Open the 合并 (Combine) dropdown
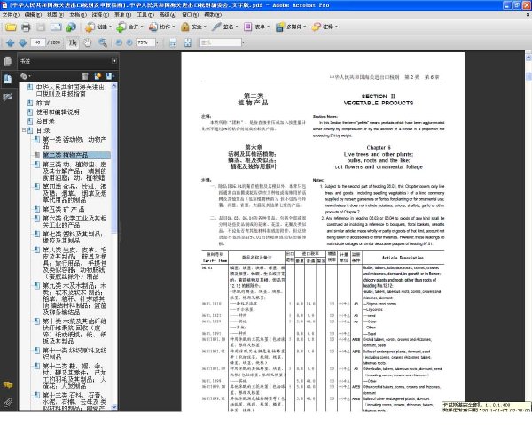The height and width of the screenshot is (425, 532). pyautogui.click(x=129, y=27)
